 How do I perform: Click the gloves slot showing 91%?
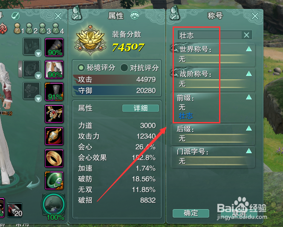(x=54, y=92)
